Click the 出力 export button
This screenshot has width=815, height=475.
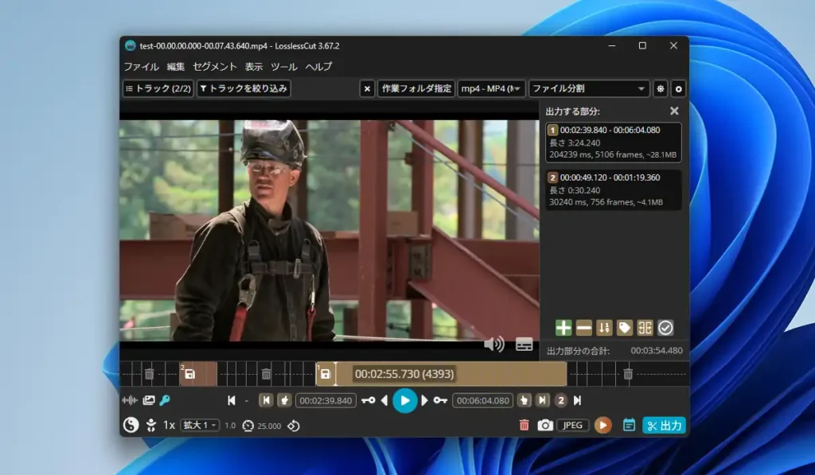click(664, 425)
